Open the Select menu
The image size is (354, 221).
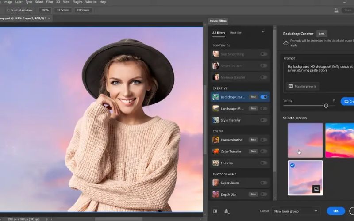(x=39, y=2)
